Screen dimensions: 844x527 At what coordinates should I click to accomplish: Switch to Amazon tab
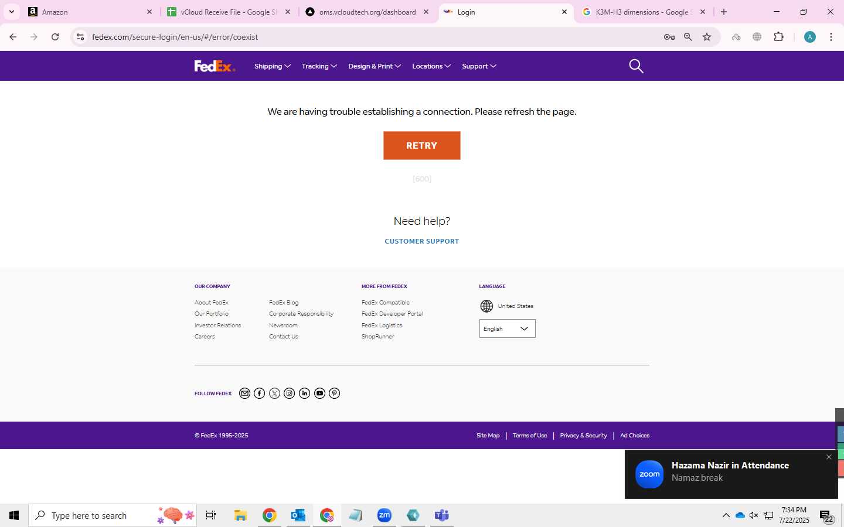tap(91, 12)
